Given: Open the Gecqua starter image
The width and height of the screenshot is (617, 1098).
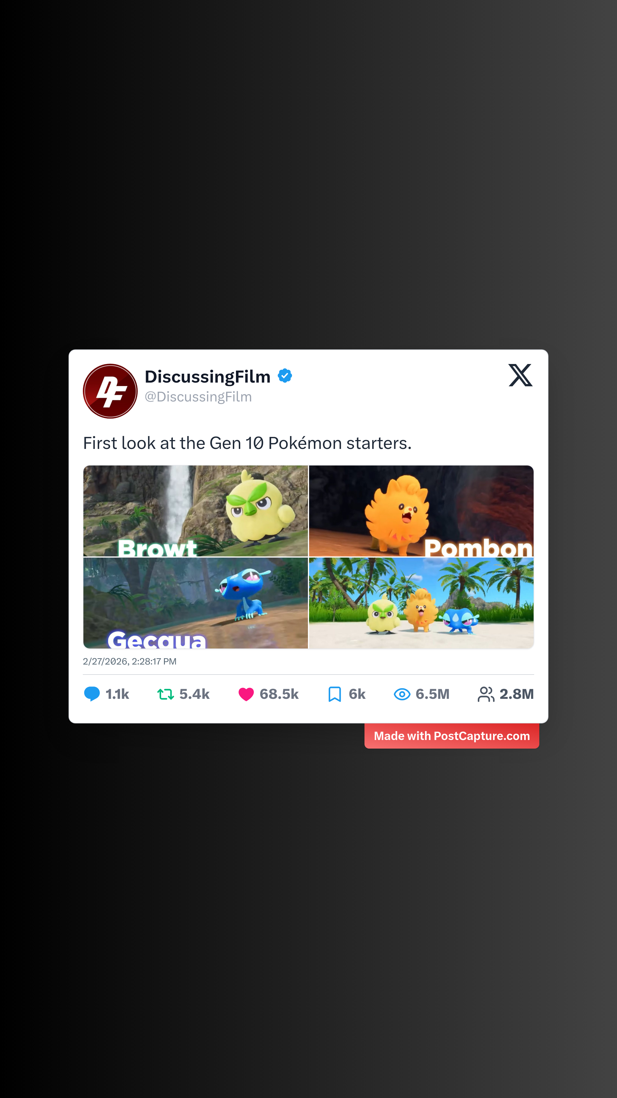Looking at the screenshot, I should point(195,603).
